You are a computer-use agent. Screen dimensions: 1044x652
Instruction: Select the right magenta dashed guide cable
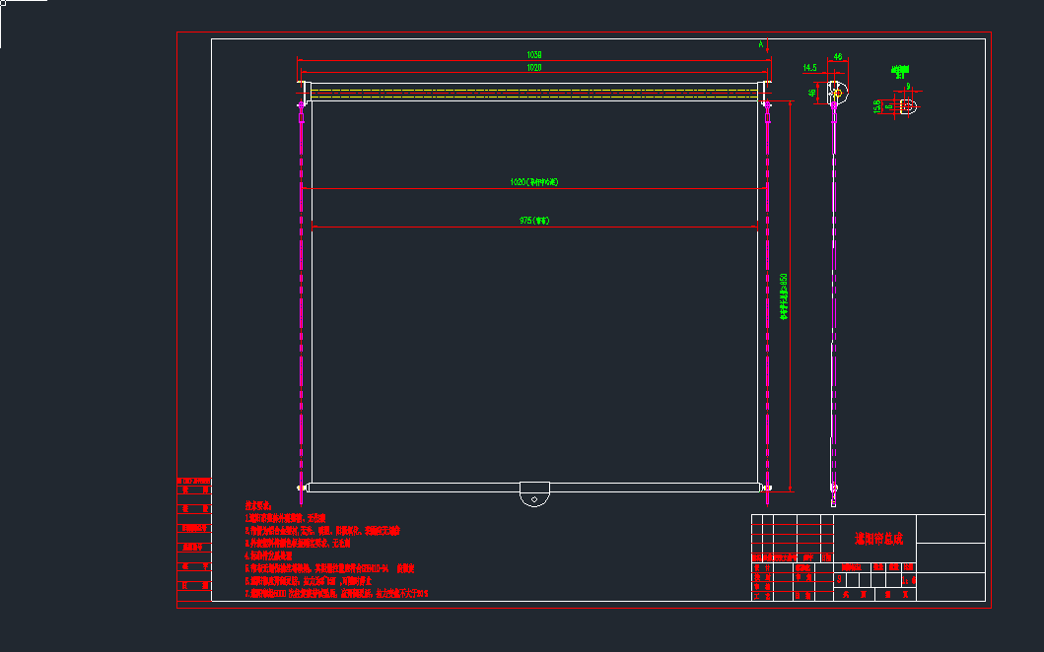767,295
